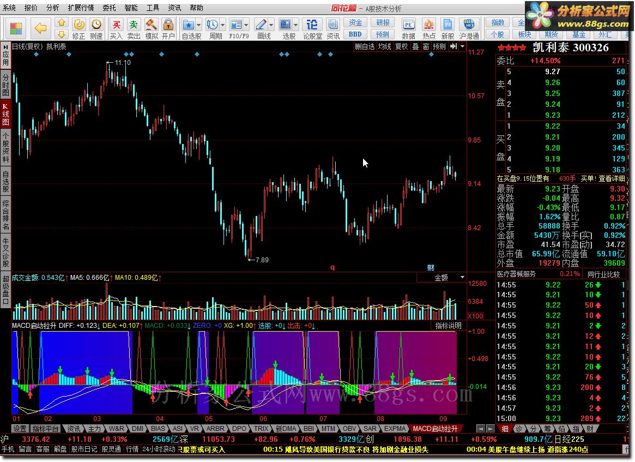Image resolution: width=635 pixels, height=462 pixels.
Task: Click the 买入 buy icon
Action: click(x=116, y=25)
